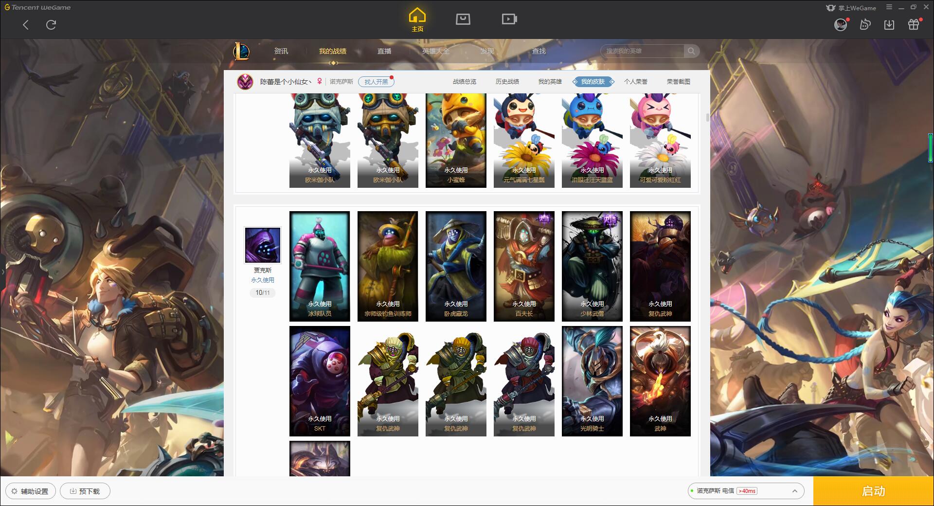
Task: Click the 贾克斯 champion portrait icon
Action: pyautogui.click(x=263, y=245)
